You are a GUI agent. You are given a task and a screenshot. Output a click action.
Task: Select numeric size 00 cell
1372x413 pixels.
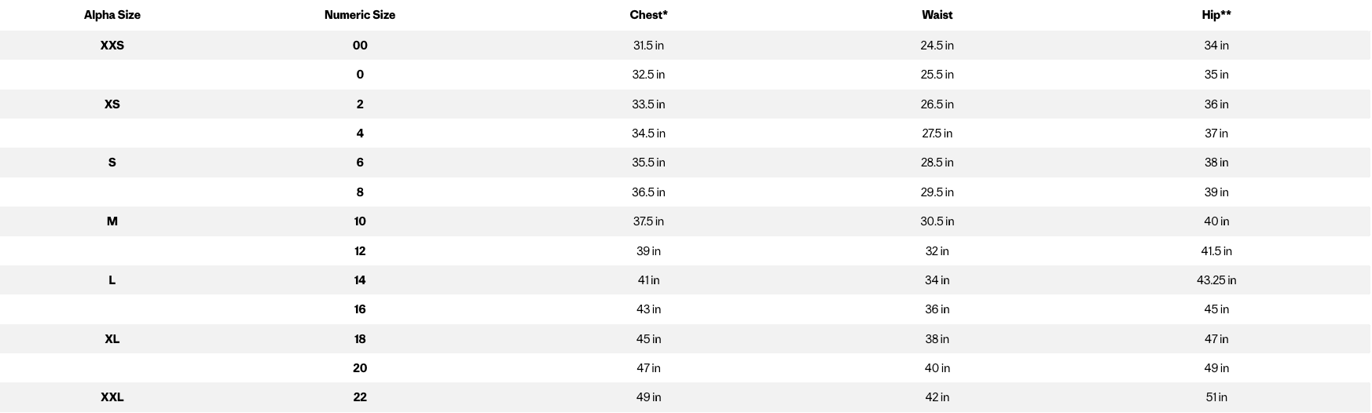[360, 46]
